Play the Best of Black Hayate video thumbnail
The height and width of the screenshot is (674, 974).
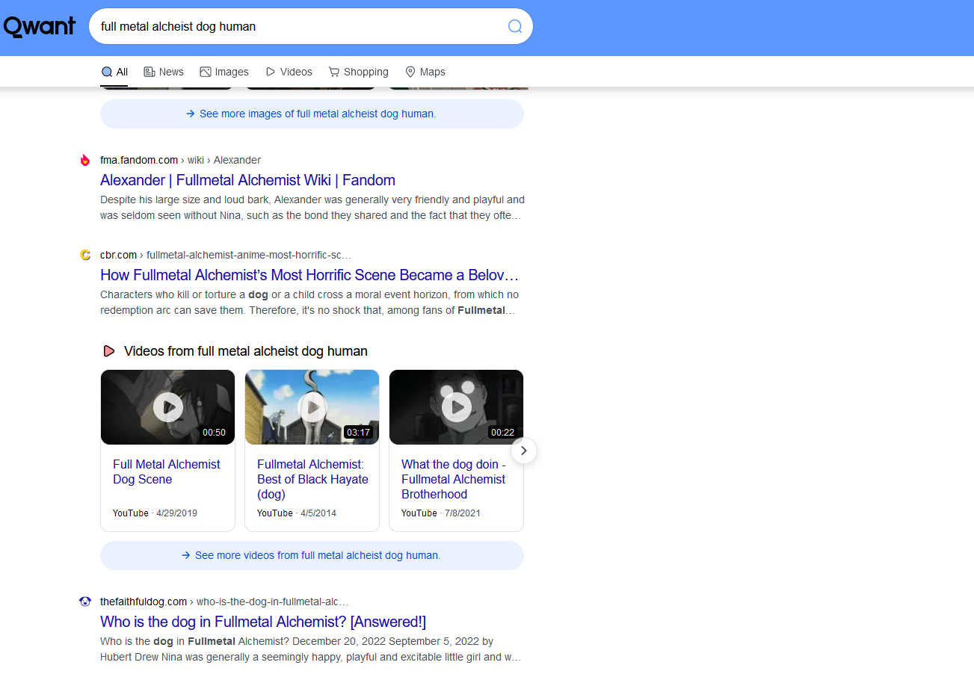(312, 407)
